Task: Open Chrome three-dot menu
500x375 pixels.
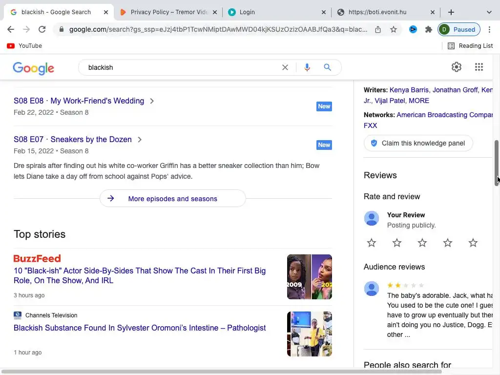Action: coord(489,29)
